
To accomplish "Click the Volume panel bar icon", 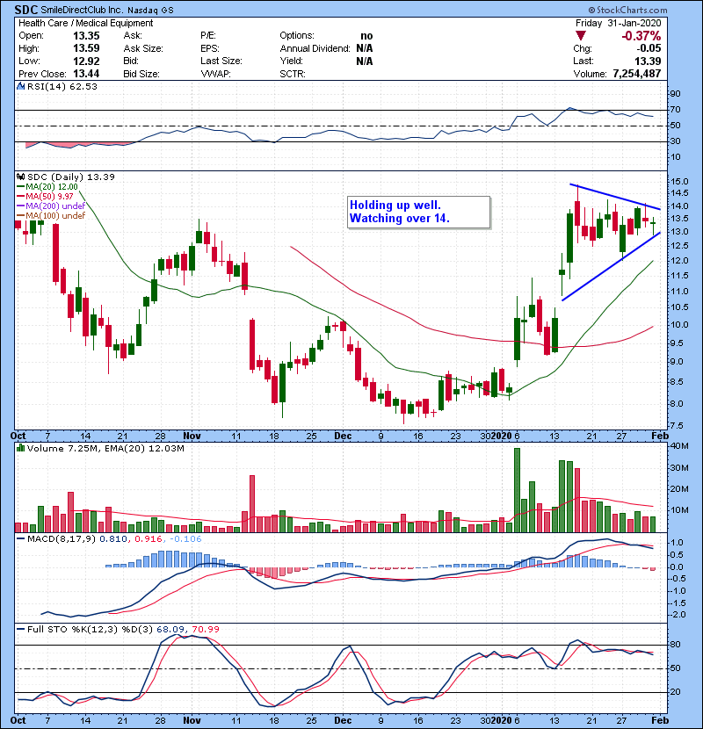I will 20,448.
